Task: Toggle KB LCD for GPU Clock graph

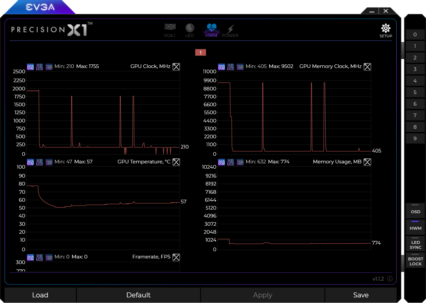Action: pos(40,67)
